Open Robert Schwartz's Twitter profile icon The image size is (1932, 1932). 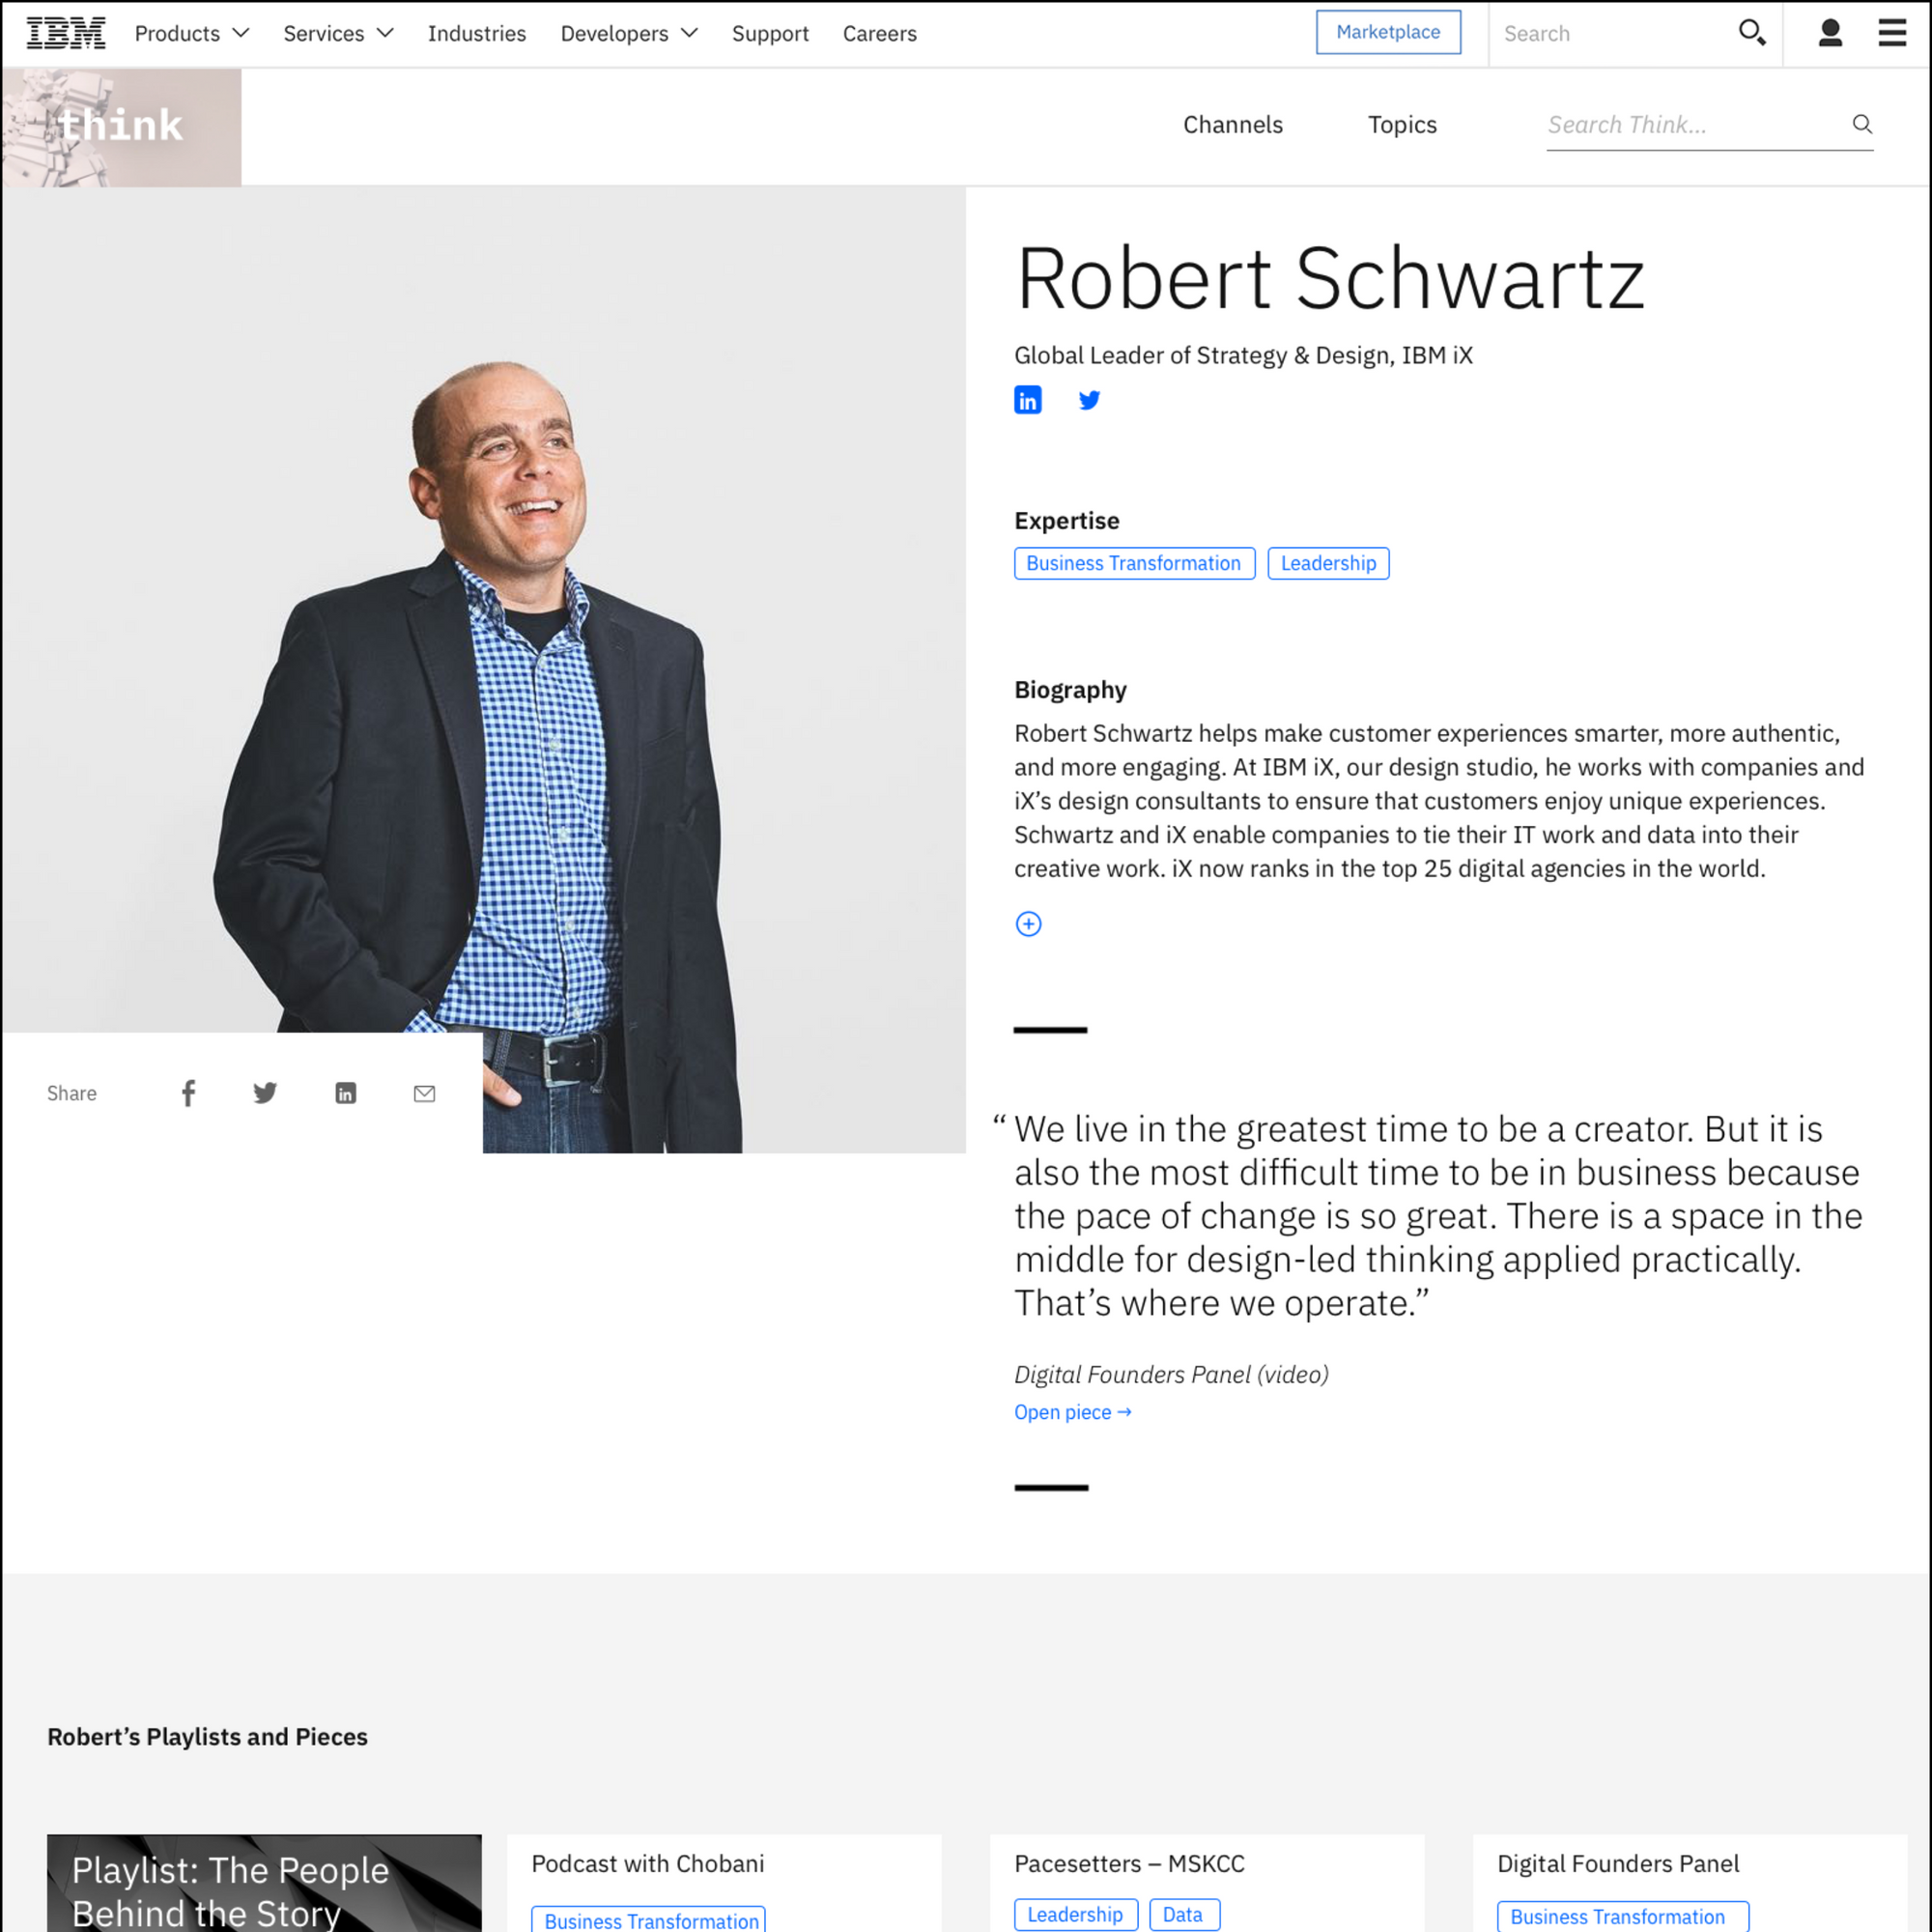[x=1090, y=400]
